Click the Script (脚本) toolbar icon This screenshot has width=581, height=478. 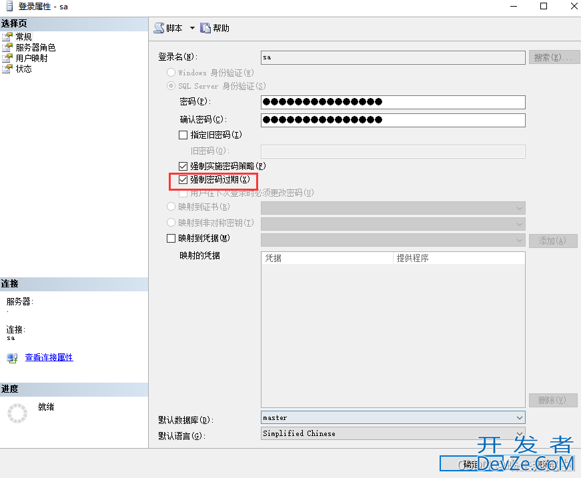click(159, 28)
